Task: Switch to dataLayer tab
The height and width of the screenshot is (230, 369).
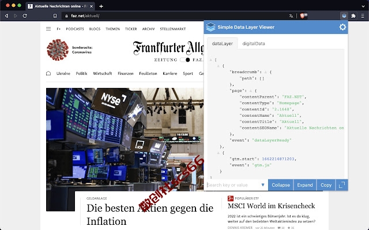Action: [x=223, y=44]
